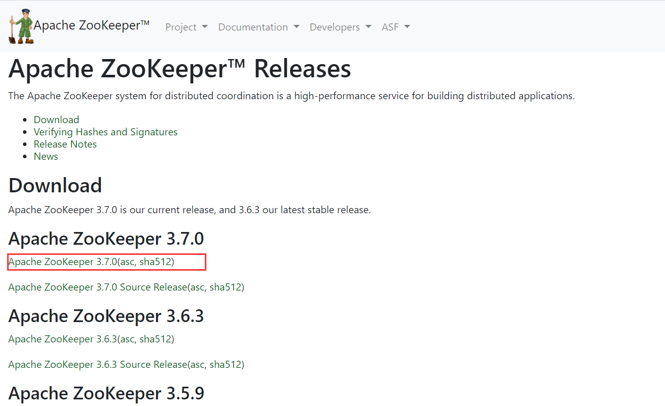Expand the Documentation dropdown menu
The image size is (665, 406).
pos(259,27)
